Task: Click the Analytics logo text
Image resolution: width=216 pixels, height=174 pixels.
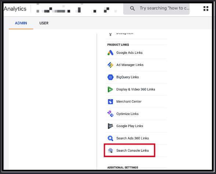Action: click(x=15, y=9)
